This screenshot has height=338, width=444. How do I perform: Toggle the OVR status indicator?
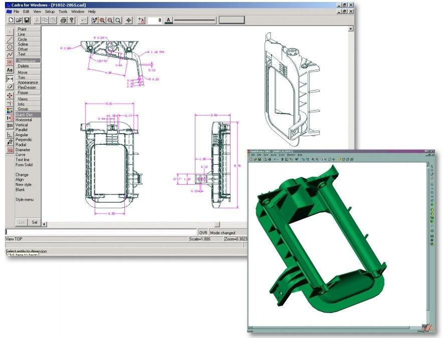tap(203, 232)
